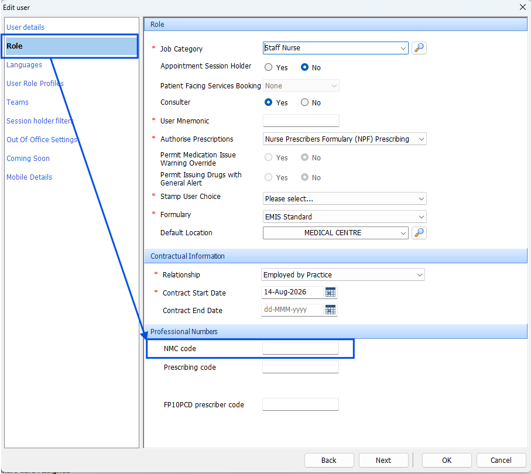This screenshot has width=531, height=474.
Task: Open the Languages section
Action: pyautogui.click(x=25, y=65)
